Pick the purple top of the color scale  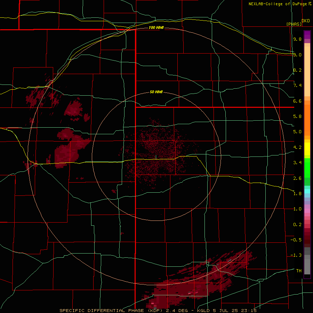307,35
